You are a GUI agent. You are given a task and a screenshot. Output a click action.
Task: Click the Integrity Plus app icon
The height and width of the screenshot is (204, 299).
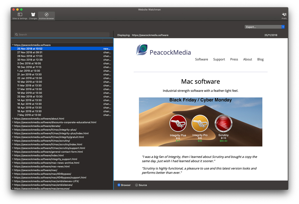click(x=178, y=123)
